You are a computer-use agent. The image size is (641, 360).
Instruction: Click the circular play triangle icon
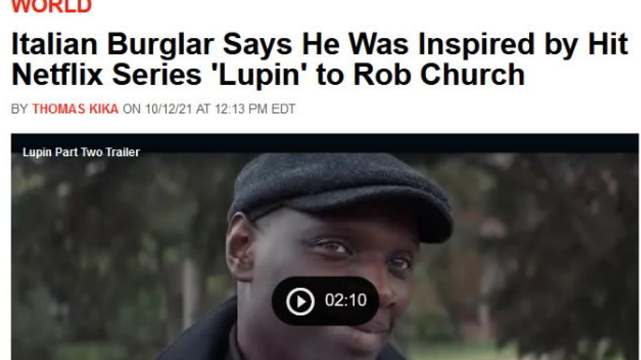[x=300, y=301]
